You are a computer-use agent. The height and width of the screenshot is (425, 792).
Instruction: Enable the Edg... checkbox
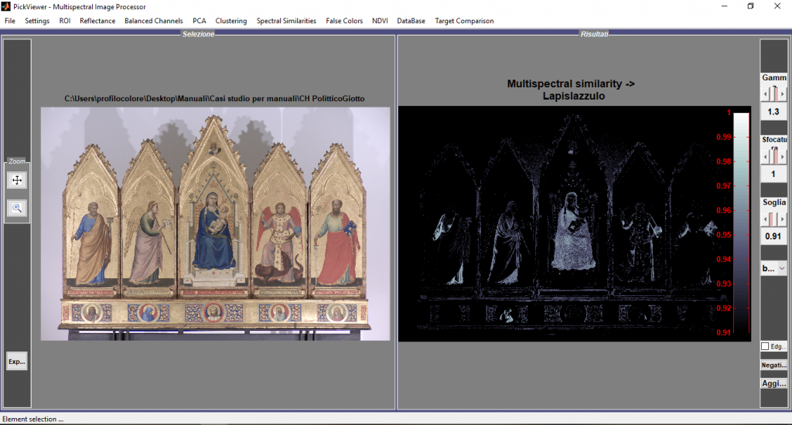765,346
